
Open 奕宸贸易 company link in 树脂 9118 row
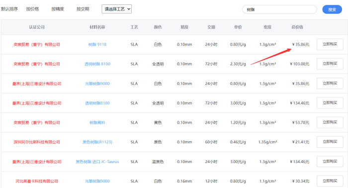coord(37,44)
